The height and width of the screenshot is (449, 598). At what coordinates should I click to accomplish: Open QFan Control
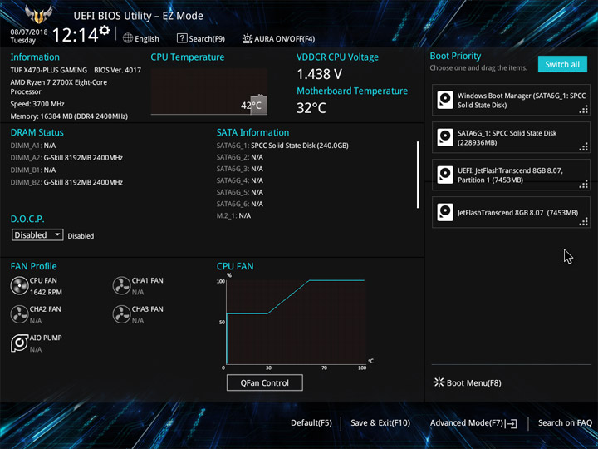(265, 382)
